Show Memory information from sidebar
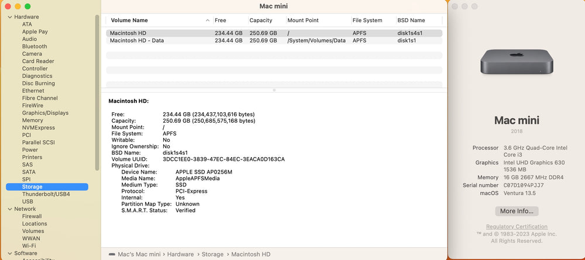This screenshot has width=585, height=260. [33, 120]
